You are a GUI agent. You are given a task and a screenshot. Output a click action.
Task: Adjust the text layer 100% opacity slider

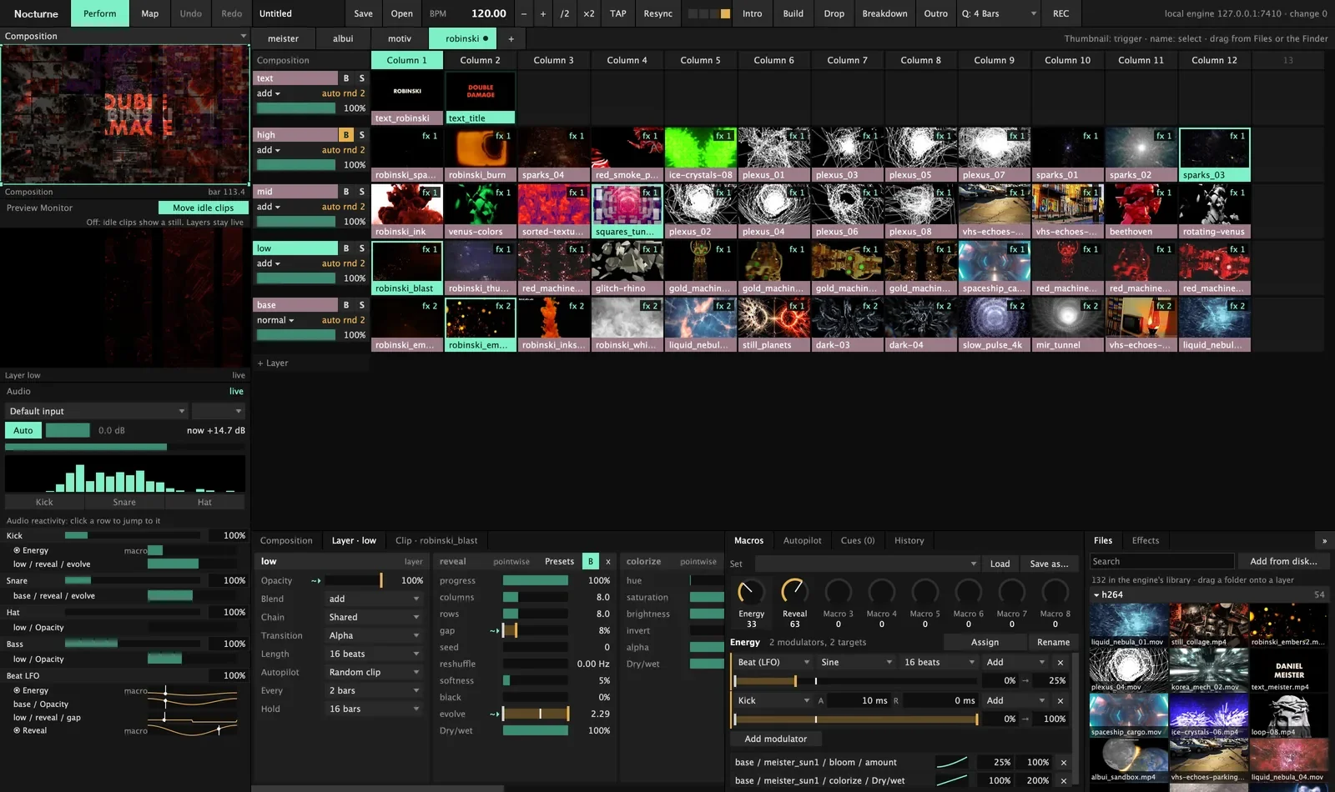296,108
